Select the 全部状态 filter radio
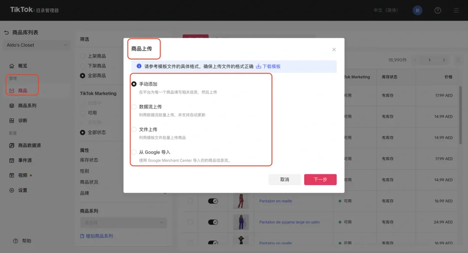The image size is (468, 253). pyautogui.click(x=82, y=133)
